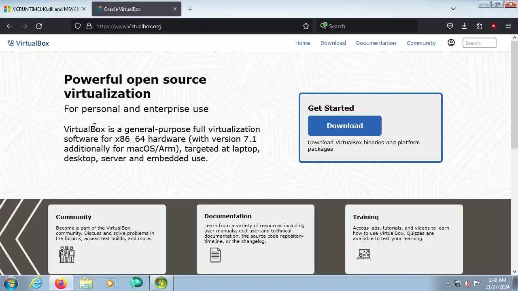
Task: Go back with the browser back arrow
Action: [x=10, y=26]
